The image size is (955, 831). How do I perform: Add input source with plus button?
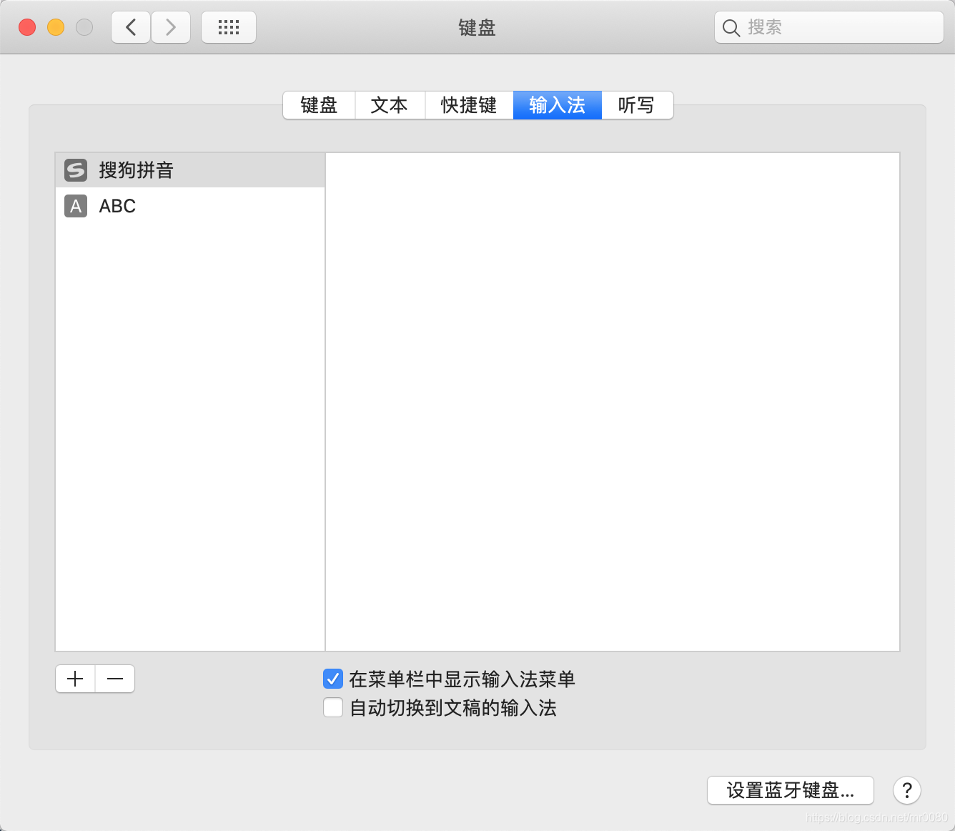pos(75,679)
